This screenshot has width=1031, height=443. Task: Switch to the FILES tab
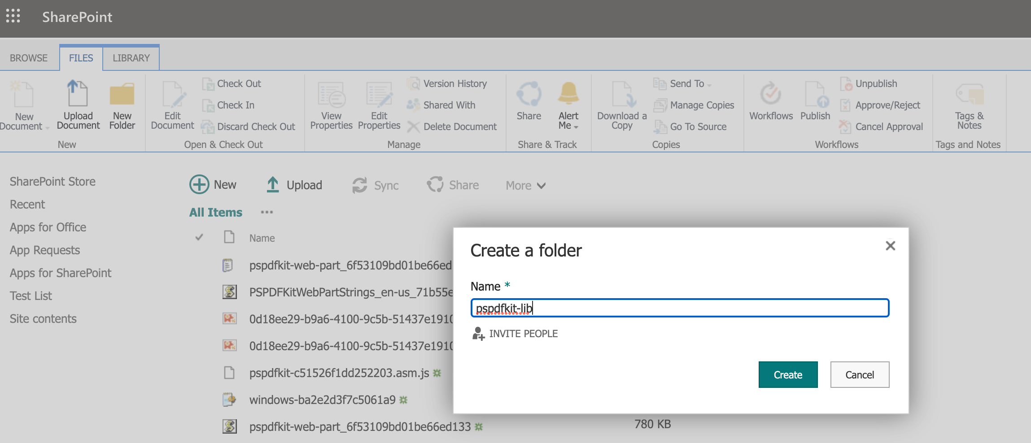[x=81, y=58]
